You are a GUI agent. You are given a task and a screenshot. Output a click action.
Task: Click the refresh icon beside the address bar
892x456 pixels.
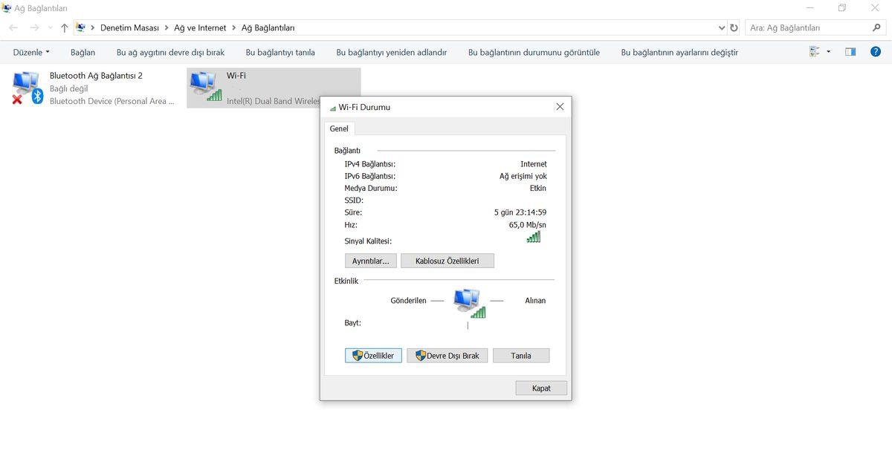point(734,27)
